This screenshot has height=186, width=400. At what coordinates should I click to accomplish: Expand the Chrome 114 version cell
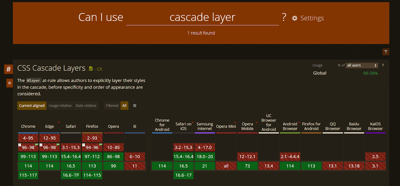click(28, 166)
